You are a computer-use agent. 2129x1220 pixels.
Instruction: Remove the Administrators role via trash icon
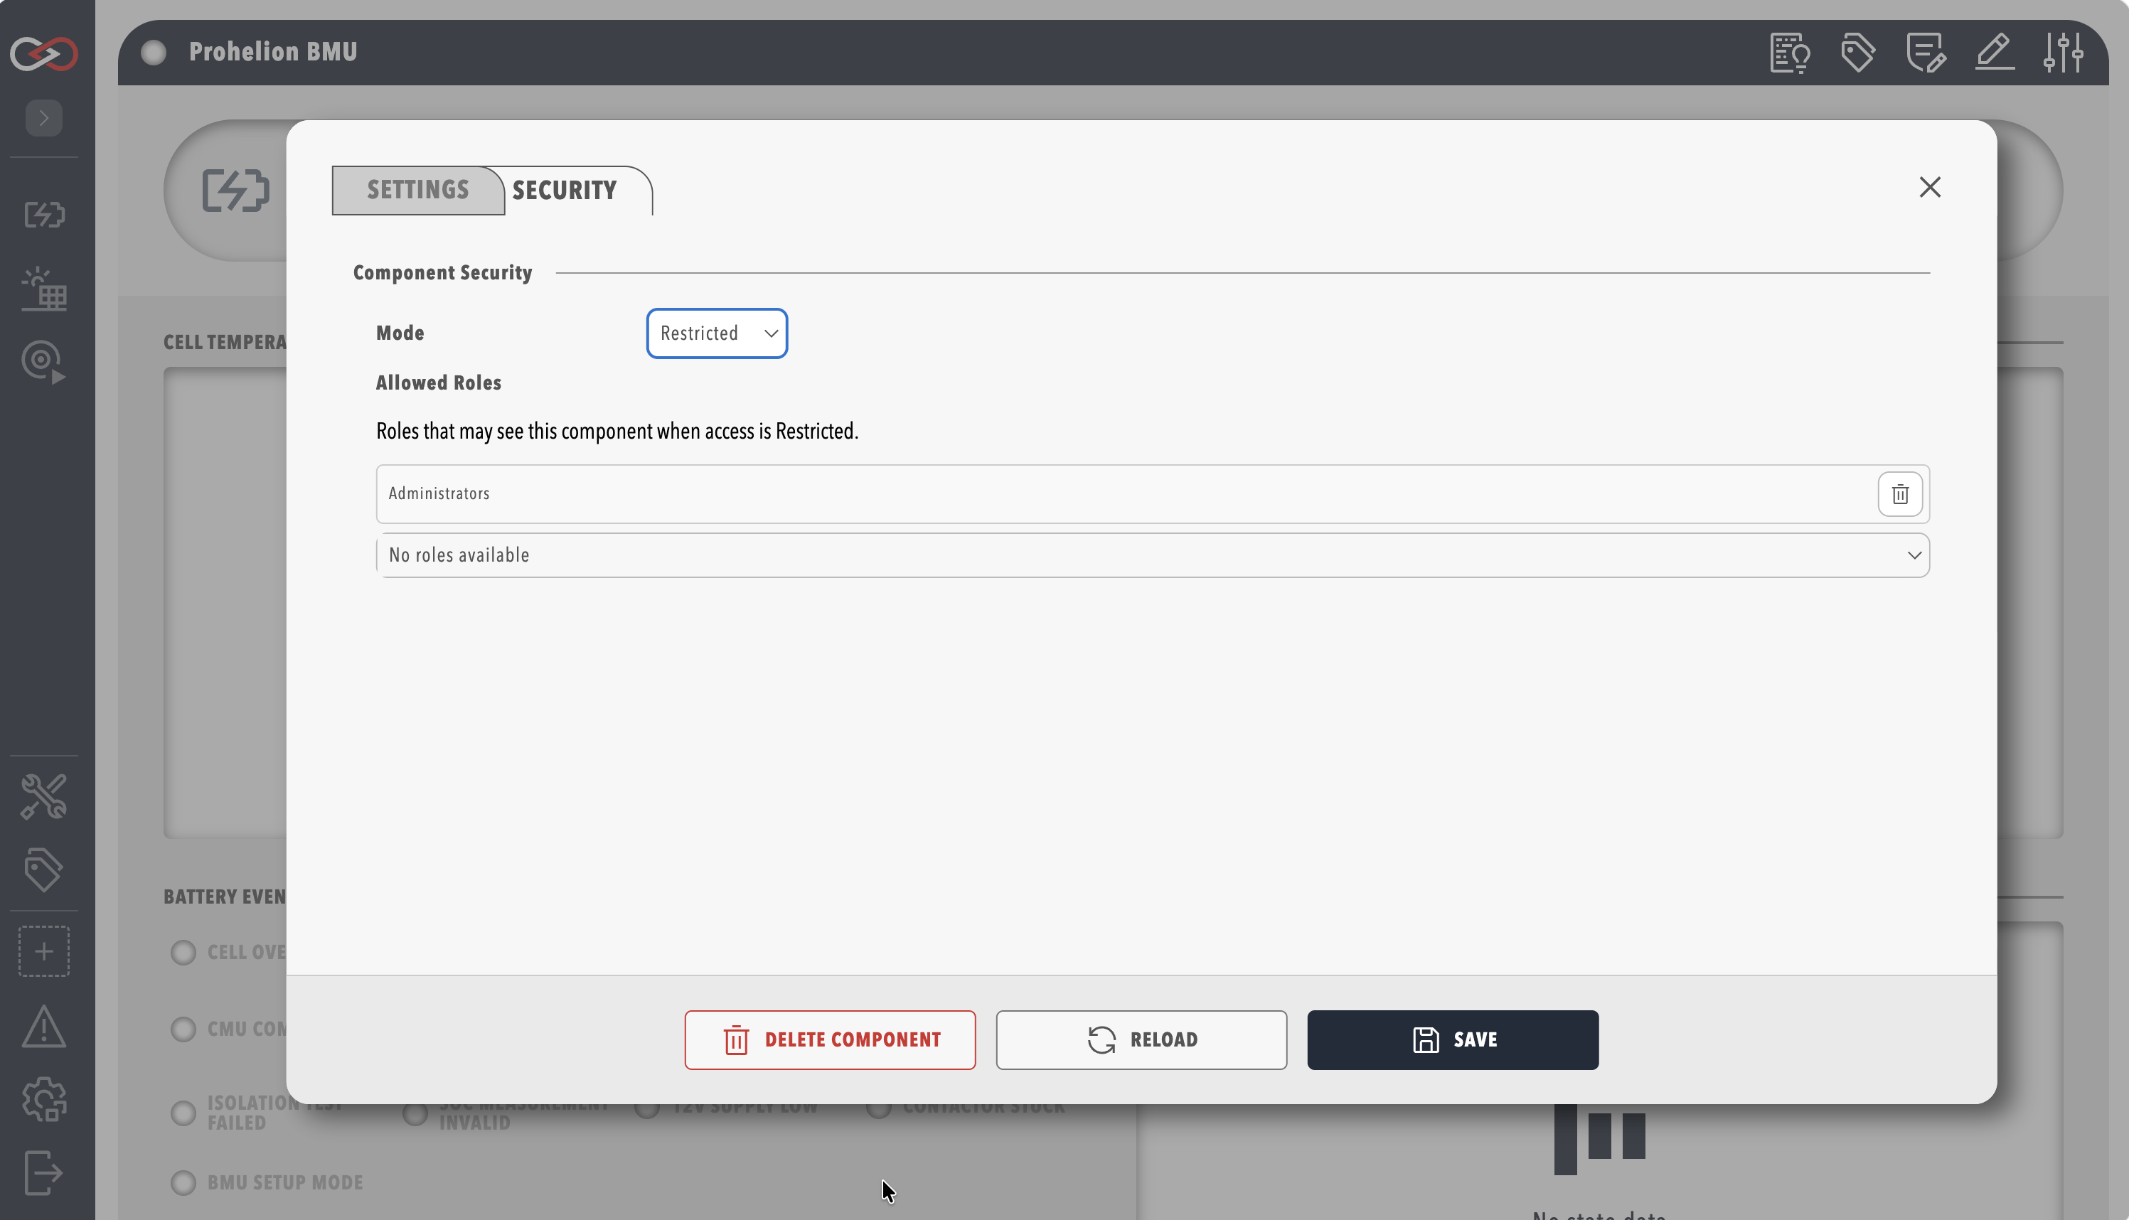click(x=1900, y=494)
